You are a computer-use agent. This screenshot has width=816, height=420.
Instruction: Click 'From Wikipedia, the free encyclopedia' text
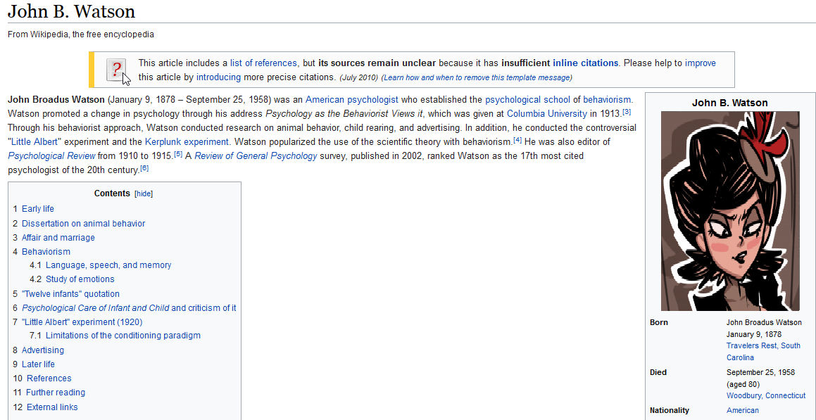(x=81, y=35)
